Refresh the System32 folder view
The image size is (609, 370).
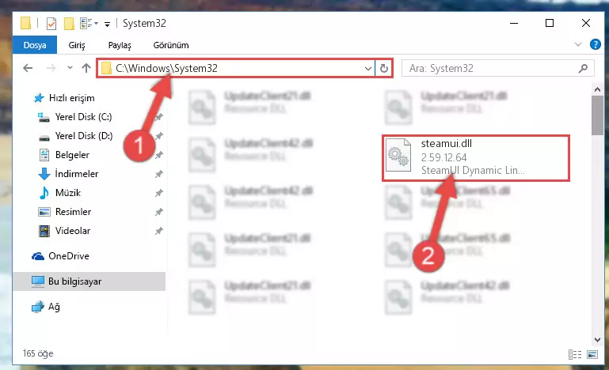[384, 69]
